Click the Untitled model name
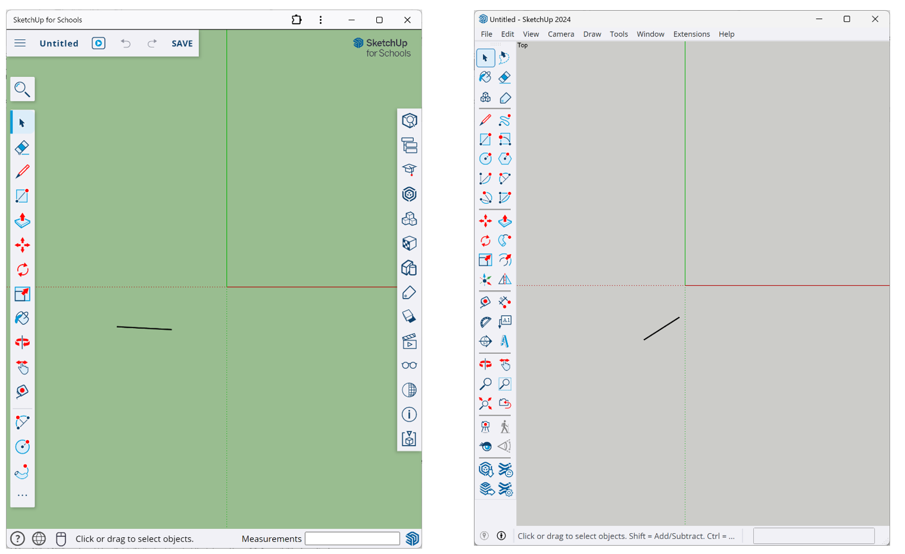The image size is (905, 554). [x=59, y=43]
